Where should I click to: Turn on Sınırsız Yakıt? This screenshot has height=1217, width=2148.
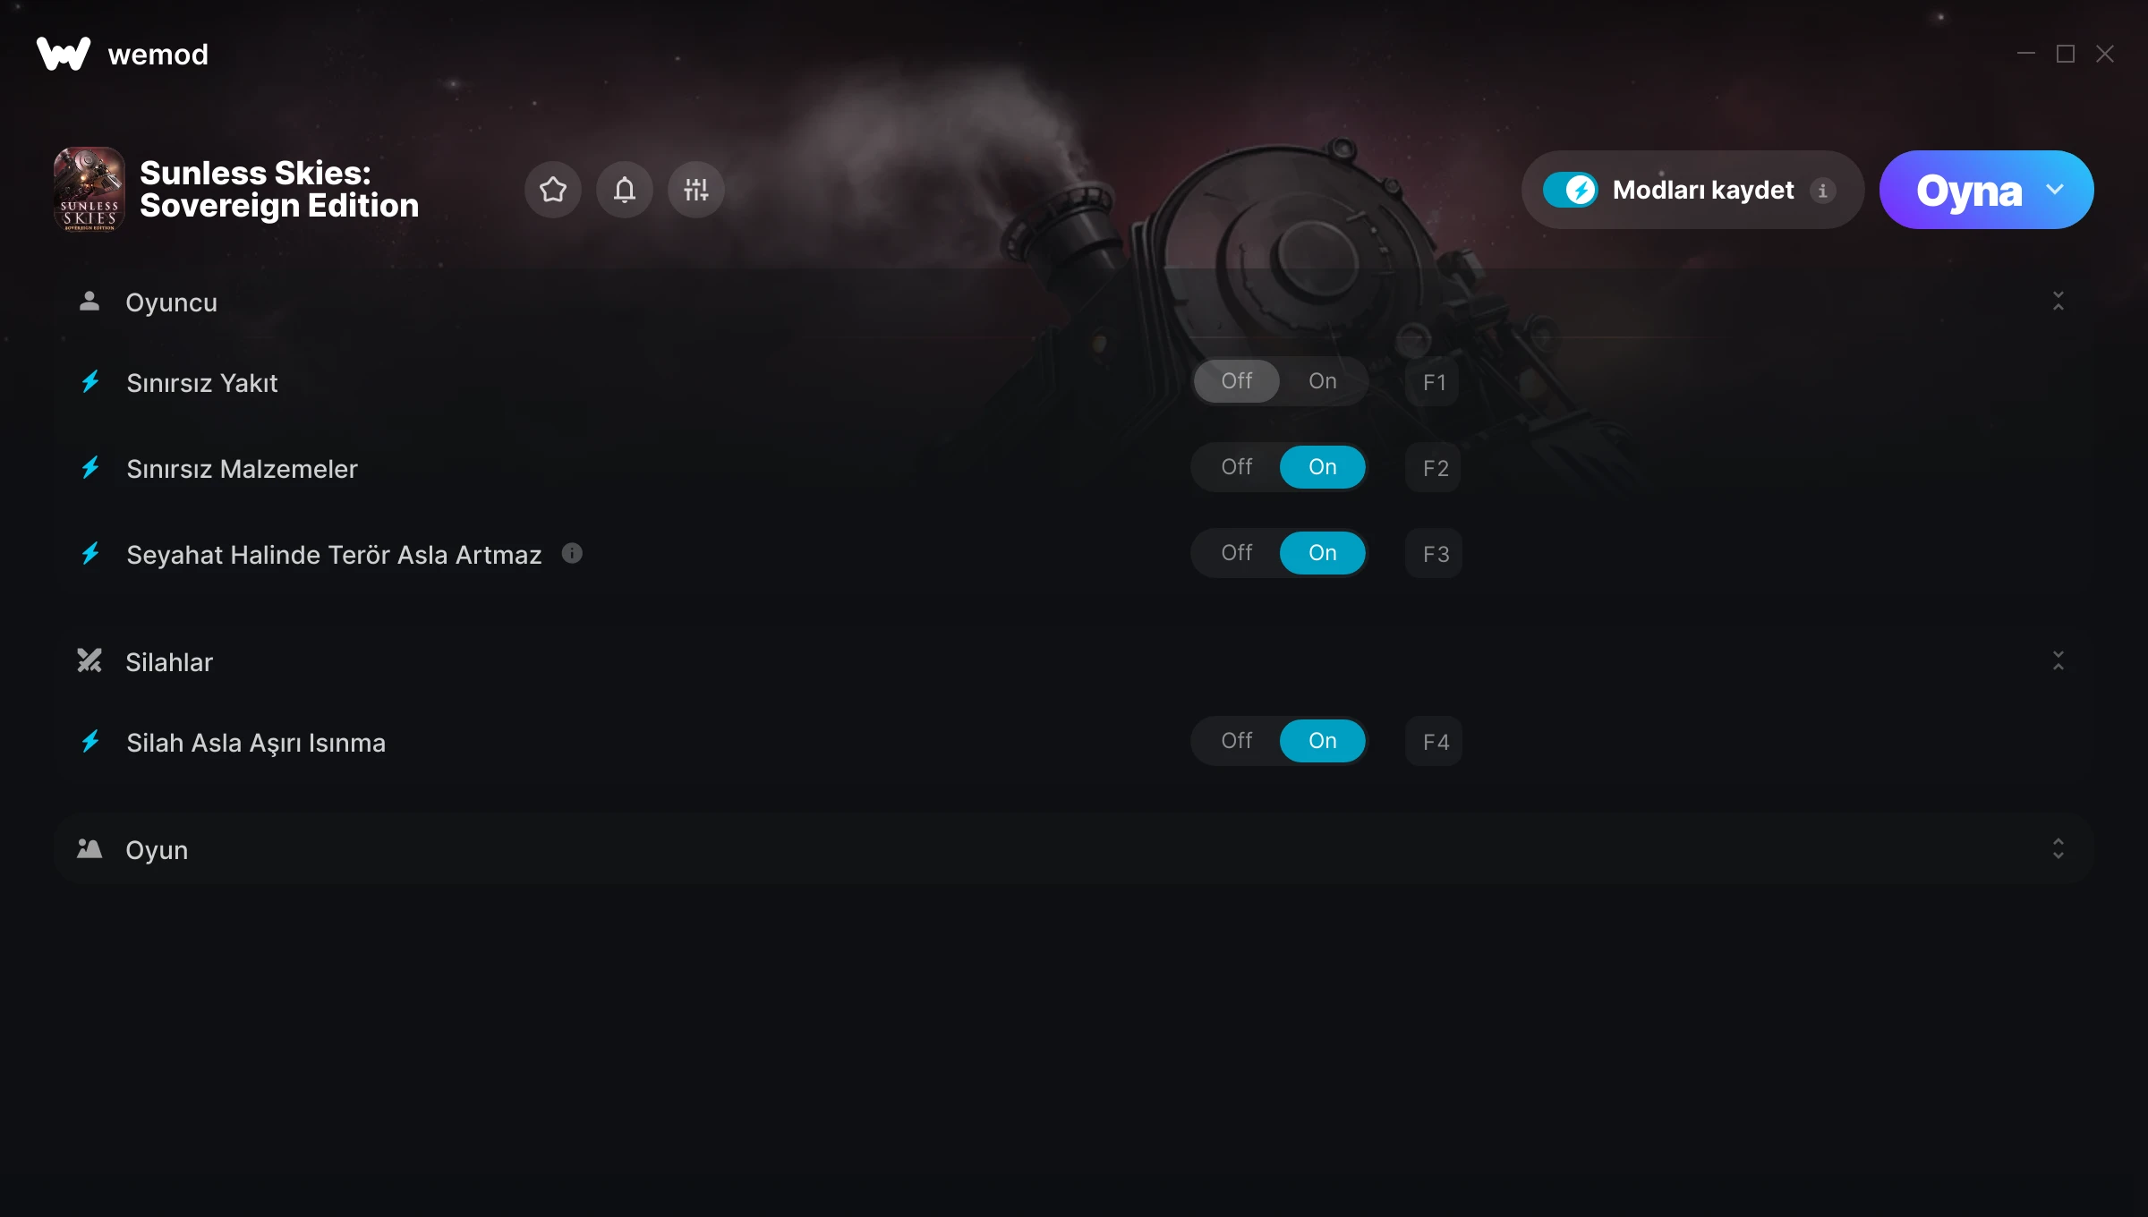point(1323,381)
